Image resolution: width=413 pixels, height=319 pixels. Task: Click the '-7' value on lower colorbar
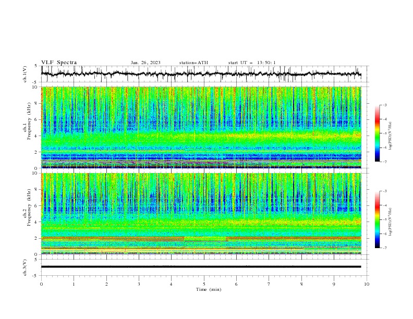(384, 248)
